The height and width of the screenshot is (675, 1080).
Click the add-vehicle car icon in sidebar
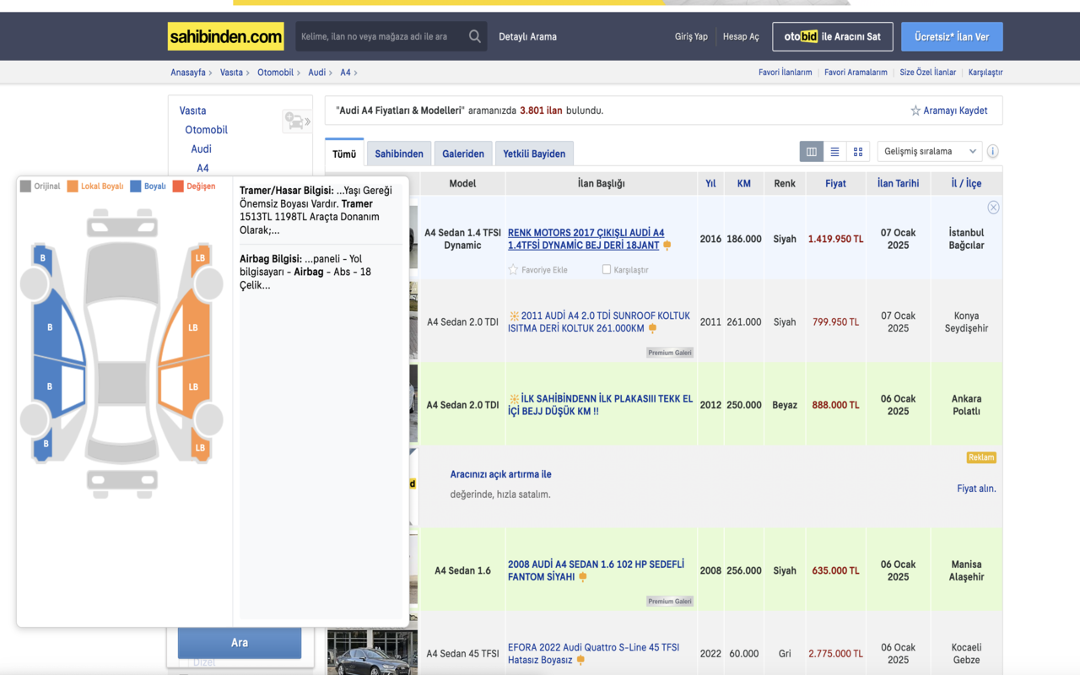pos(296,121)
